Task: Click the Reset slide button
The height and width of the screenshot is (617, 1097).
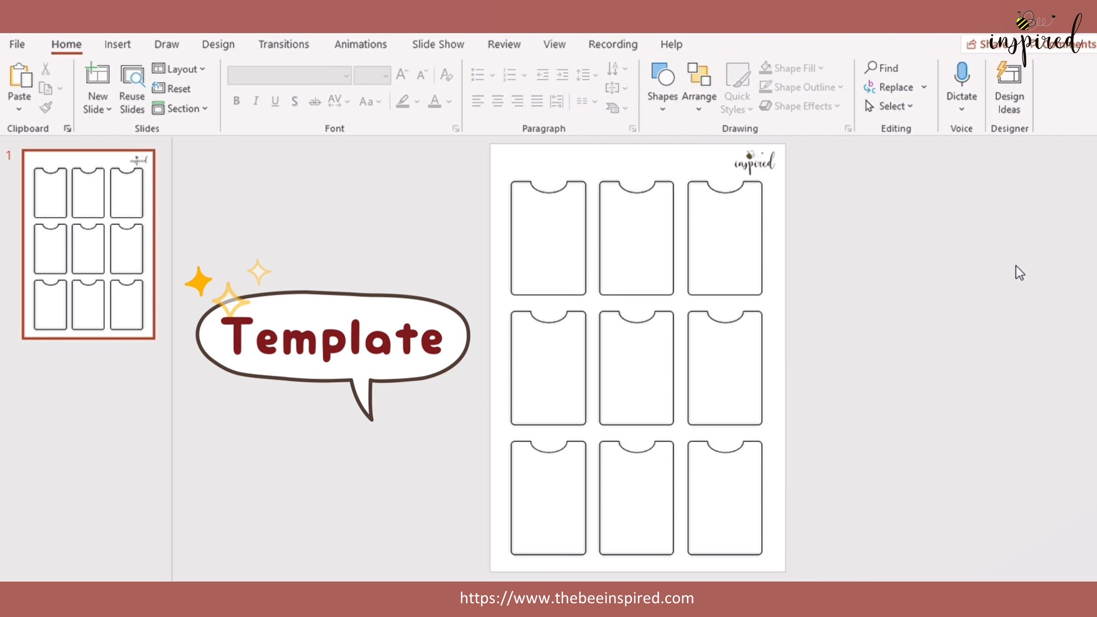Action: pyautogui.click(x=171, y=88)
